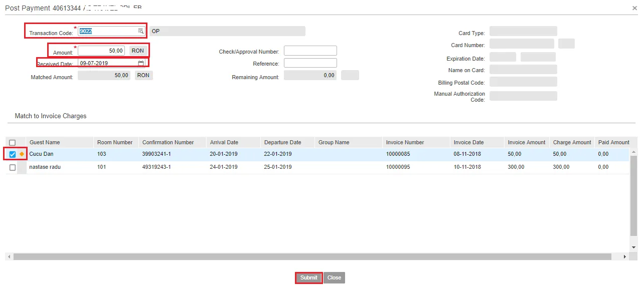This screenshot has width=641, height=289.
Task: Click the table's vertical scrollbar up arrow
Action: pos(633,151)
